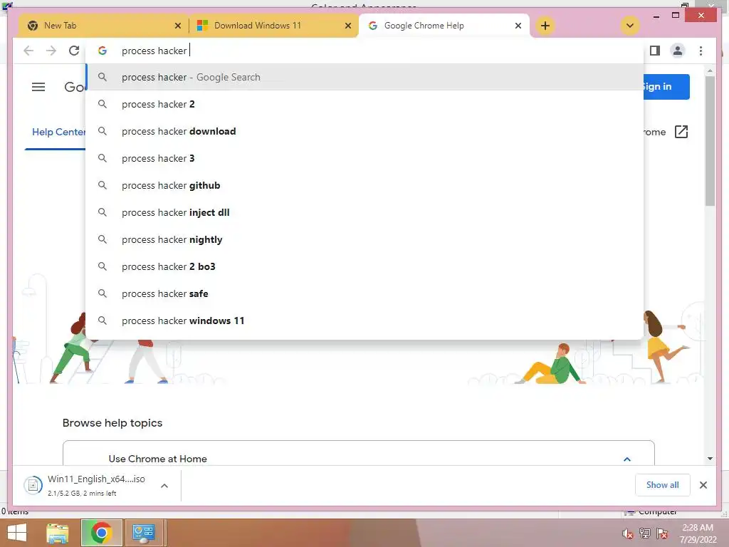Image resolution: width=729 pixels, height=547 pixels.
Task: Open the tab search chevron button
Action: [x=630, y=26]
